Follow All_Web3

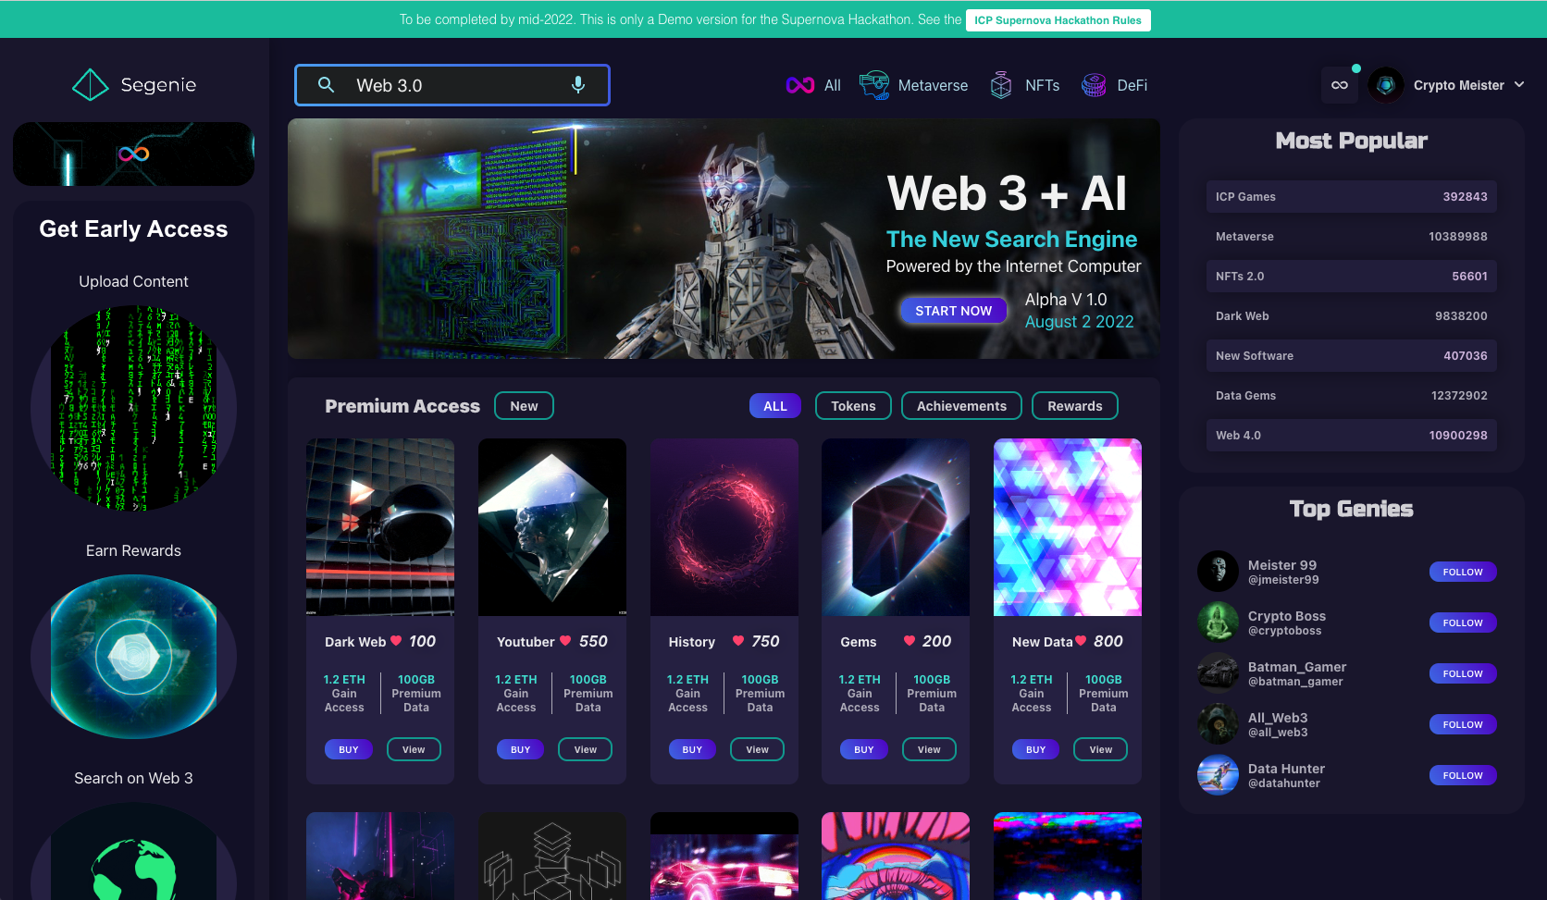tap(1463, 724)
